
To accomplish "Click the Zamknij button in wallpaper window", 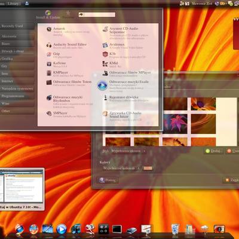I will click(231, 180).
